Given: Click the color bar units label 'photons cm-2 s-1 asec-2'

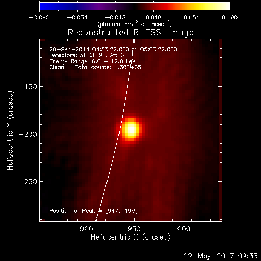Looking at the screenshot, I should click(134, 24).
